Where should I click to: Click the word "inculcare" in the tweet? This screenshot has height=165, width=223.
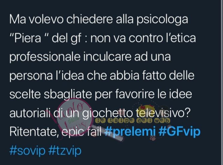(x=107, y=57)
